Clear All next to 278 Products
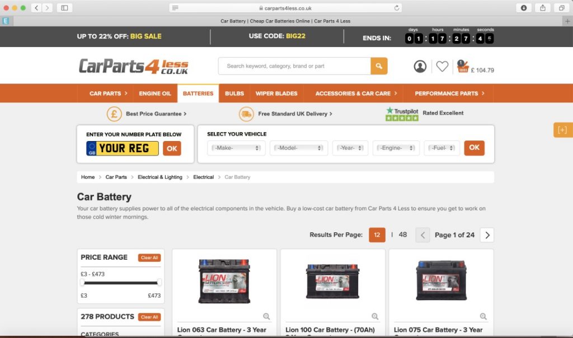Screen dimensions: 573x338 click(x=149, y=317)
